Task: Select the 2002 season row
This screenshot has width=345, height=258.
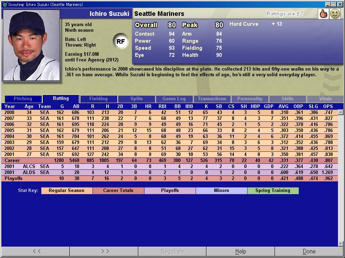Action: 169,149
